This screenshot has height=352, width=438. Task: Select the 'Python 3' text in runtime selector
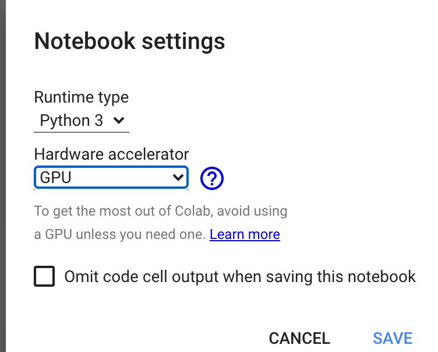click(x=72, y=121)
